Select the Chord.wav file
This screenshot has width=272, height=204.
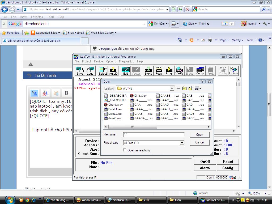[x=115, y=105]
